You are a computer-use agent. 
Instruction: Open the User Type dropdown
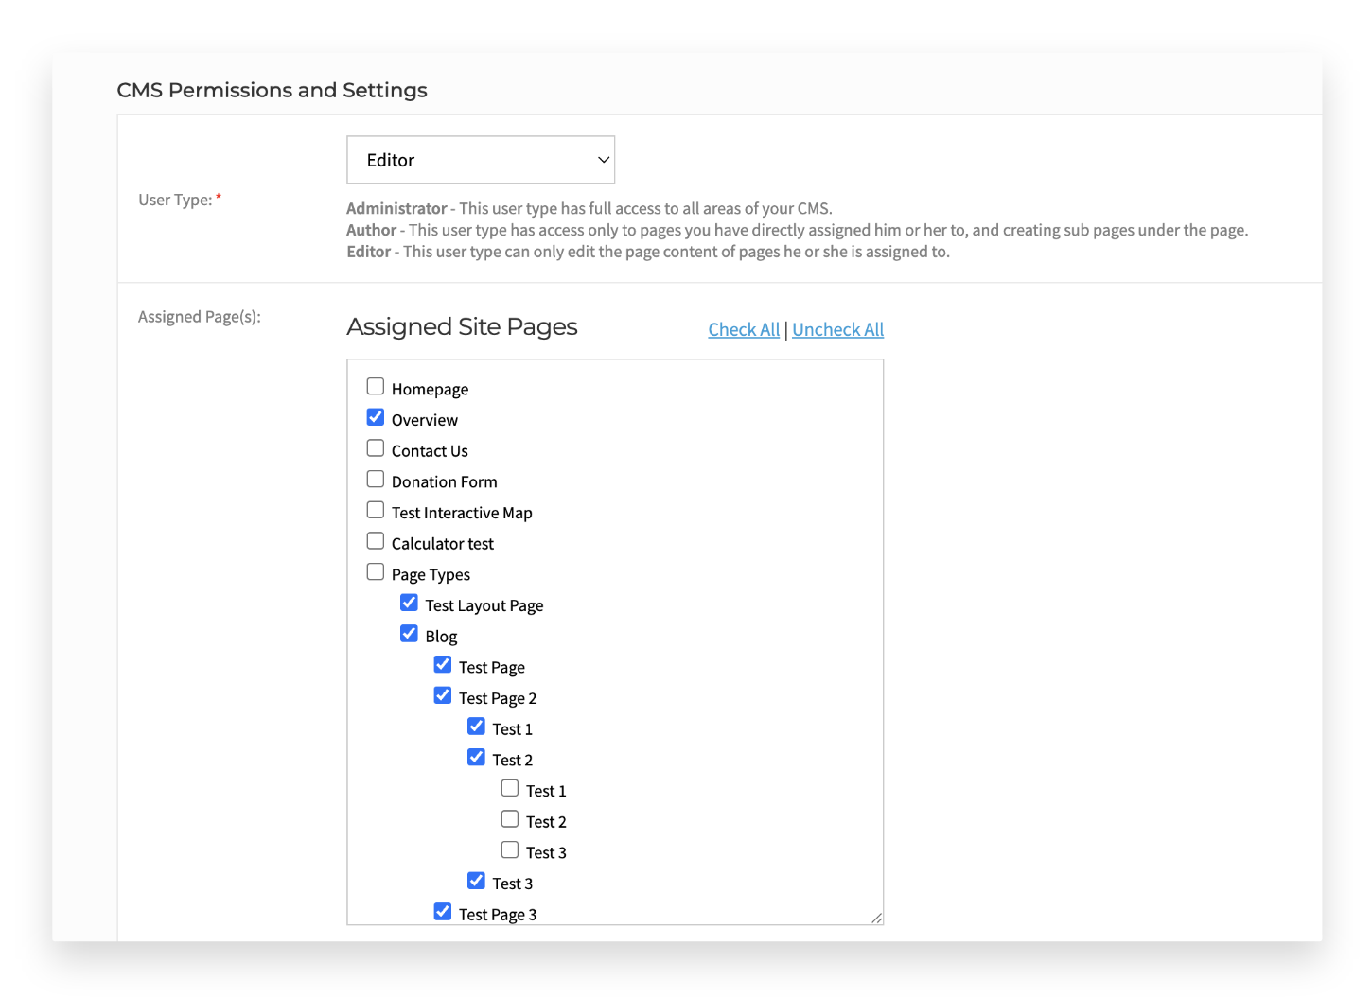pyautogui.click(x=481, y=159)
